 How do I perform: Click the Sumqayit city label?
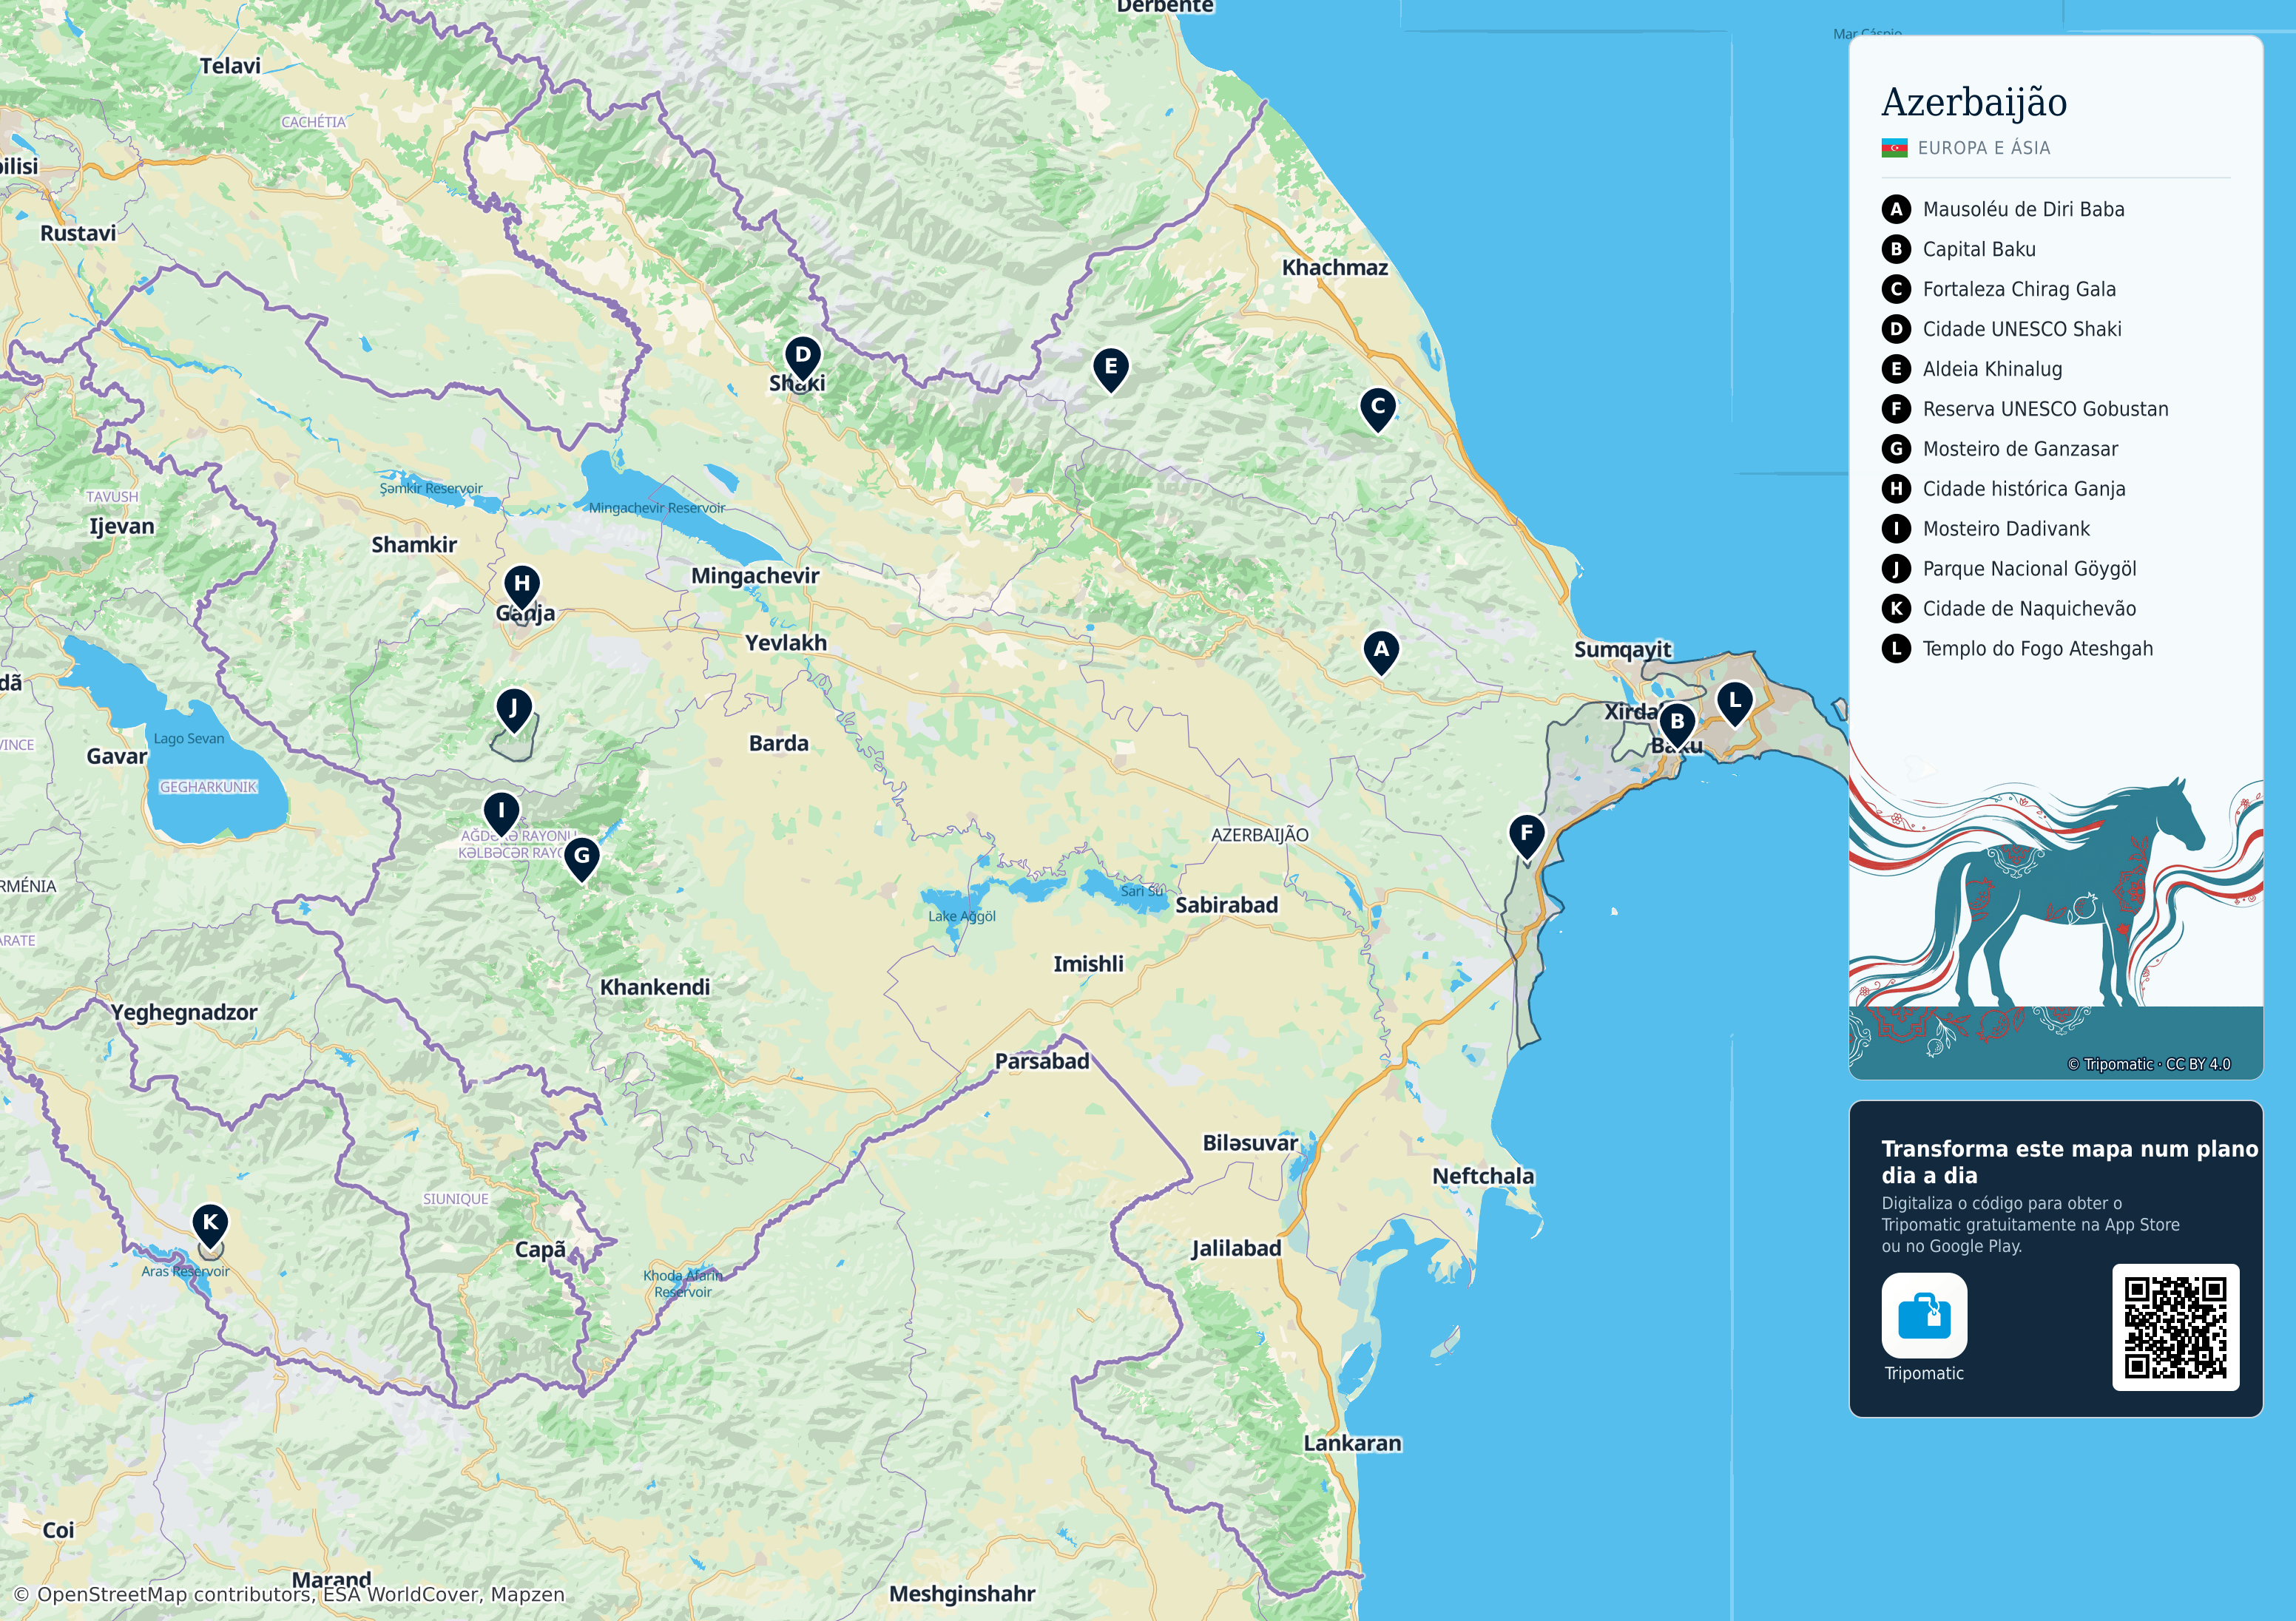point(1622,650)
